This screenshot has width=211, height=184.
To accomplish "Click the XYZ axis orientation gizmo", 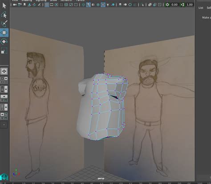I will click(16, 172).
